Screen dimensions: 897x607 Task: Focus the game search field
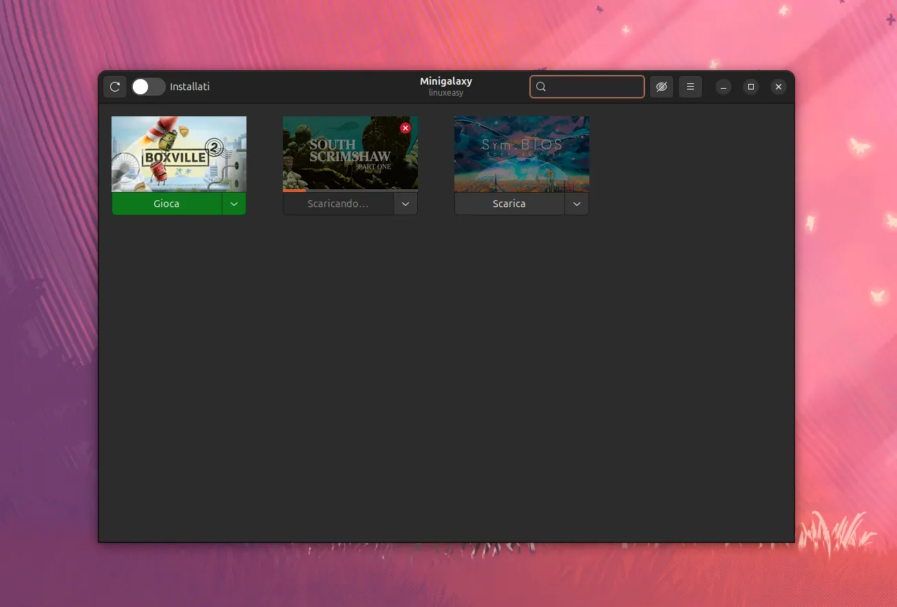point(595,87)
